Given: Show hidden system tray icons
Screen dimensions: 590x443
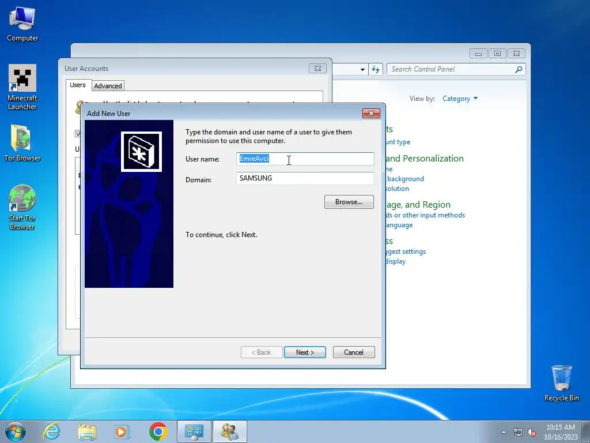Looking at the screenshot, I should 504,432.
